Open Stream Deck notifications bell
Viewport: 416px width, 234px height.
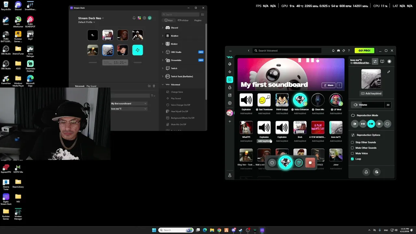click(134, 18)
